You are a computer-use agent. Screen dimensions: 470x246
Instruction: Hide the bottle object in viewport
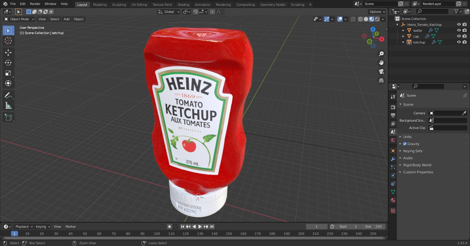(x=459, y=30)
